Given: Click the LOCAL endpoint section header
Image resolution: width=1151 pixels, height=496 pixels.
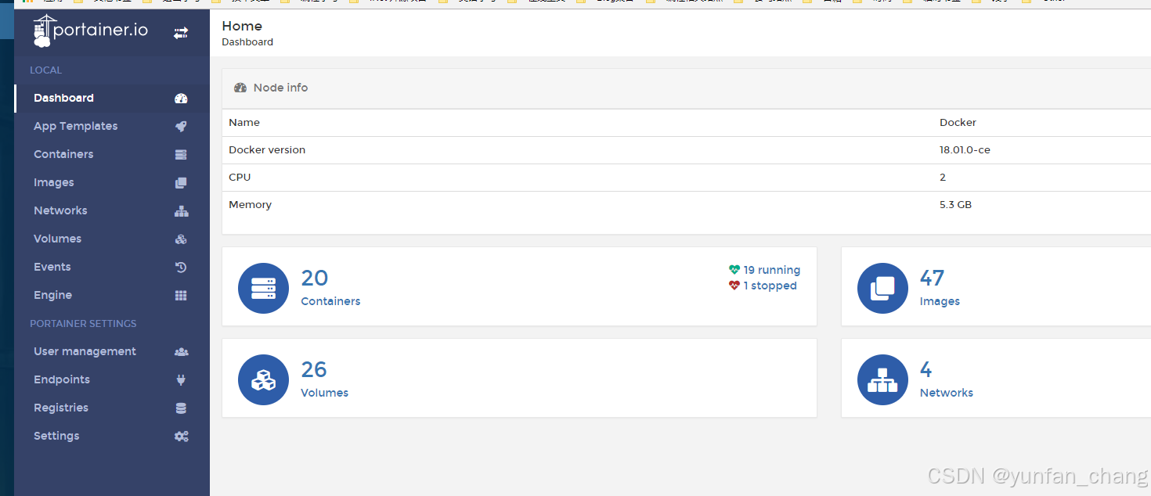Looking at the screenshot, I should [x=45, y=70].
